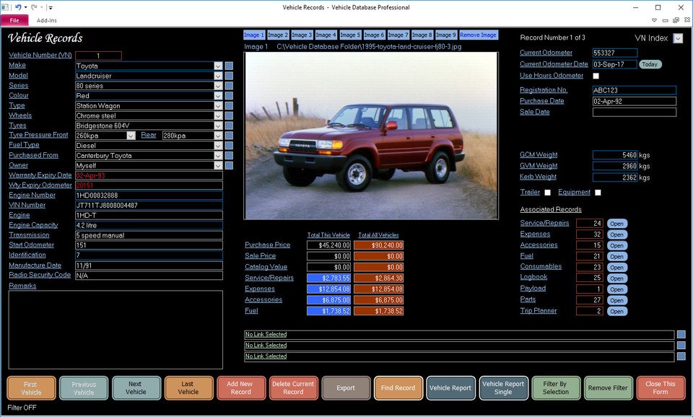Click the blue square button beside Owner
The width and height of the screenshot is (693, 417).
click(229, 165)
